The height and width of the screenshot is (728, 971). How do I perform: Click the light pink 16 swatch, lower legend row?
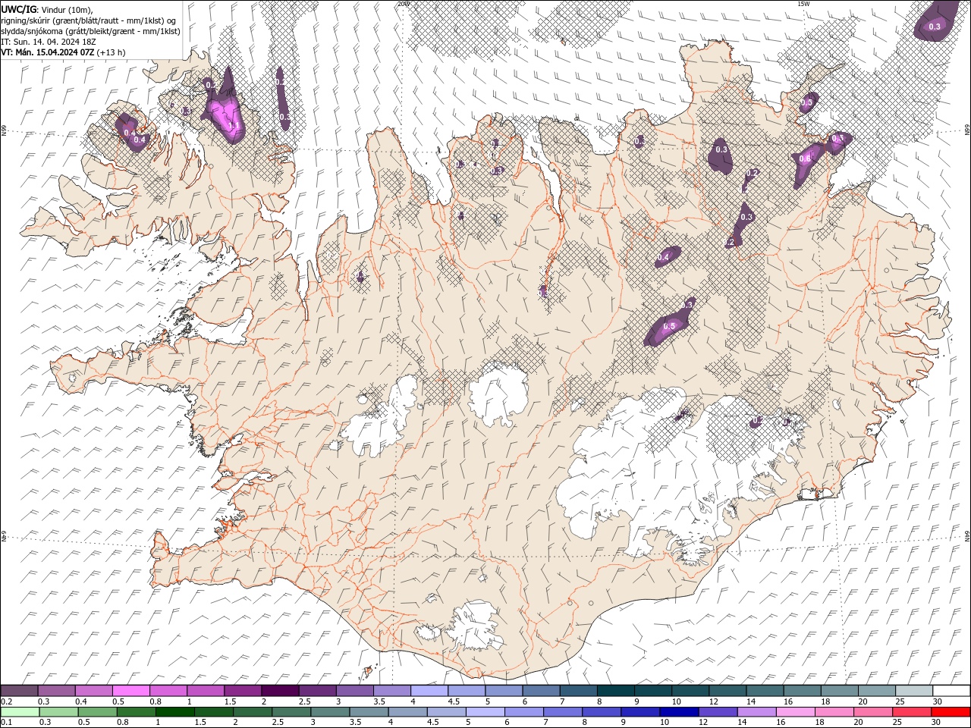(795, 712)
